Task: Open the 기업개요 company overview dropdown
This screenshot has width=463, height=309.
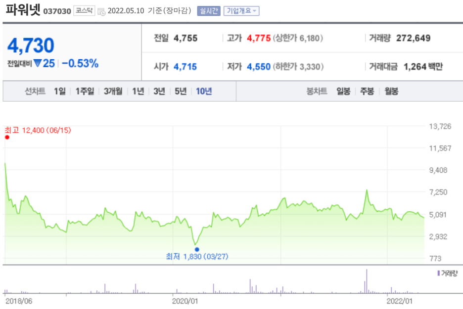Action: tap(241, 11)
